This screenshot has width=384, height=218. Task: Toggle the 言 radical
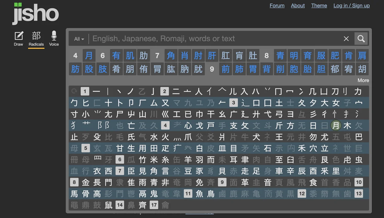[165, 171]
